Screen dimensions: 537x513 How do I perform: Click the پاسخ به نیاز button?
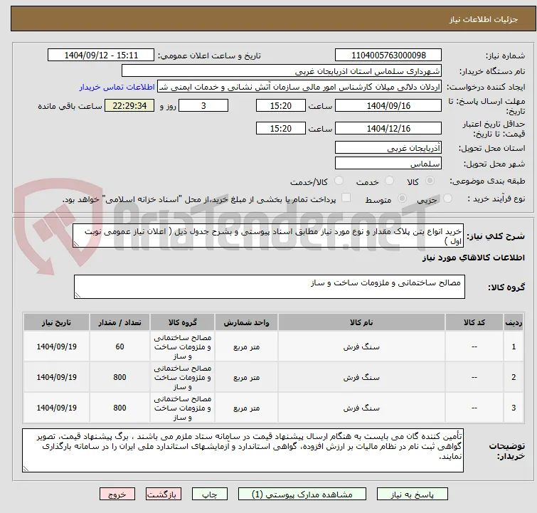(x=413, y=495)
